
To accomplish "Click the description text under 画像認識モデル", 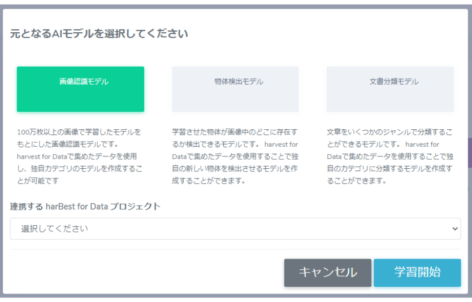I will [x=80, y=156].
